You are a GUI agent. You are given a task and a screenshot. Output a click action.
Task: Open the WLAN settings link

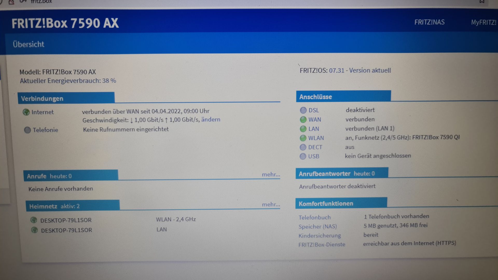click(x=316, y=138)
